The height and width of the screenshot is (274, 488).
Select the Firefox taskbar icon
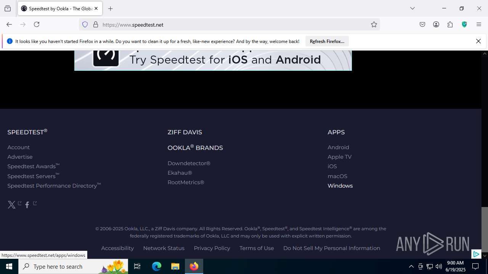(x=194, y=266)
